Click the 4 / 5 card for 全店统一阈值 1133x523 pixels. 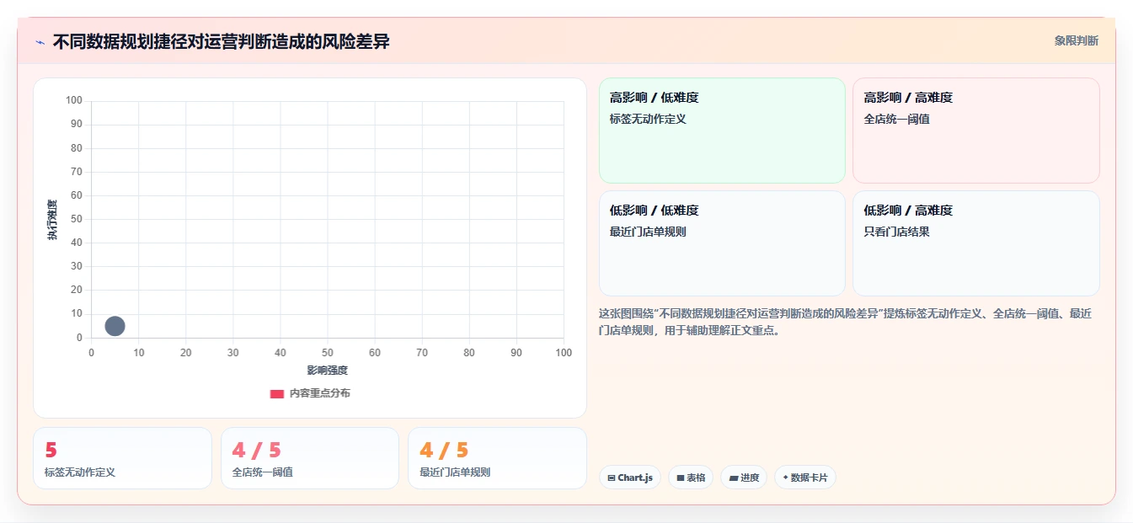[310, 458]
